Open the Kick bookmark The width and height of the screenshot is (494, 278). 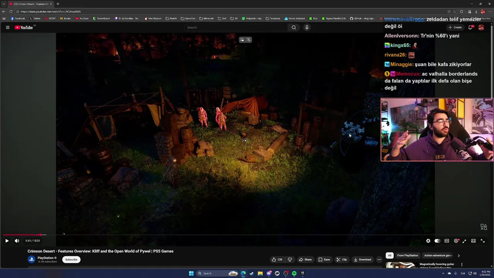pyautogui.click(x=313, y=19)
